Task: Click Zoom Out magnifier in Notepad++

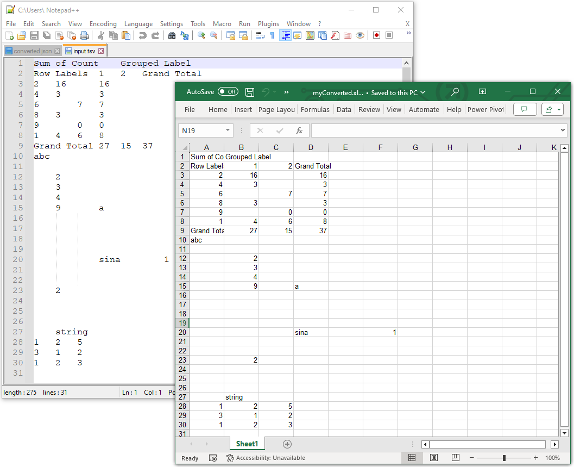Action: [x=214, y=35]
